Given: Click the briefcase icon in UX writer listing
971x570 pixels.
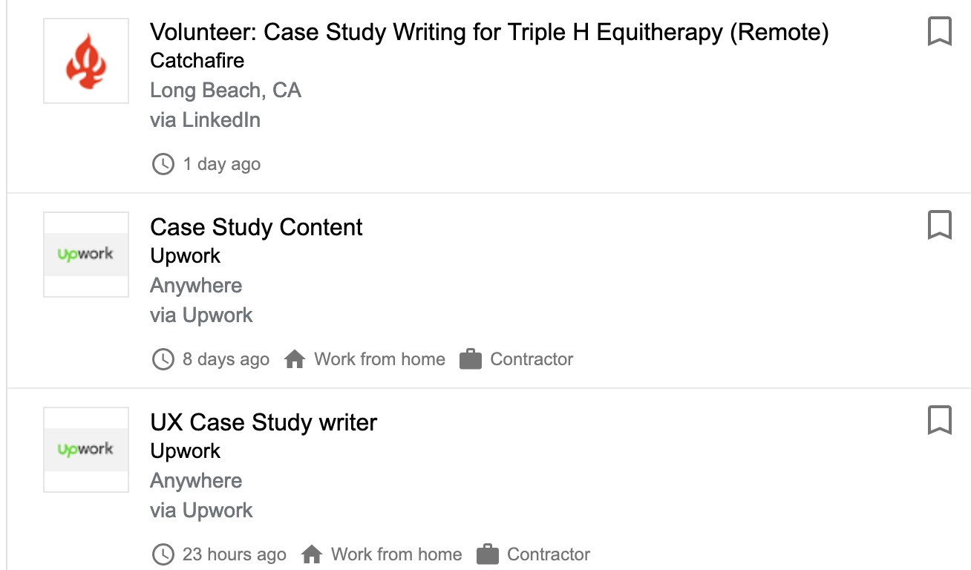Looking at the screenshot, I should coord(487,554).
